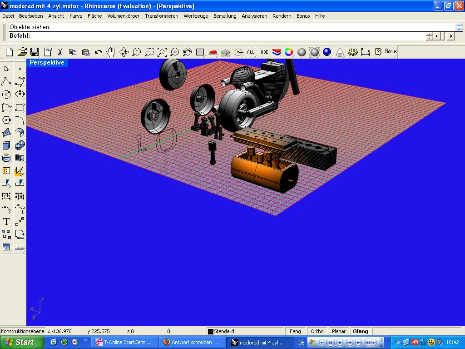Open the Transformieren menu
Viewport: 465px width, 349px height.
[x=161, y=16]
